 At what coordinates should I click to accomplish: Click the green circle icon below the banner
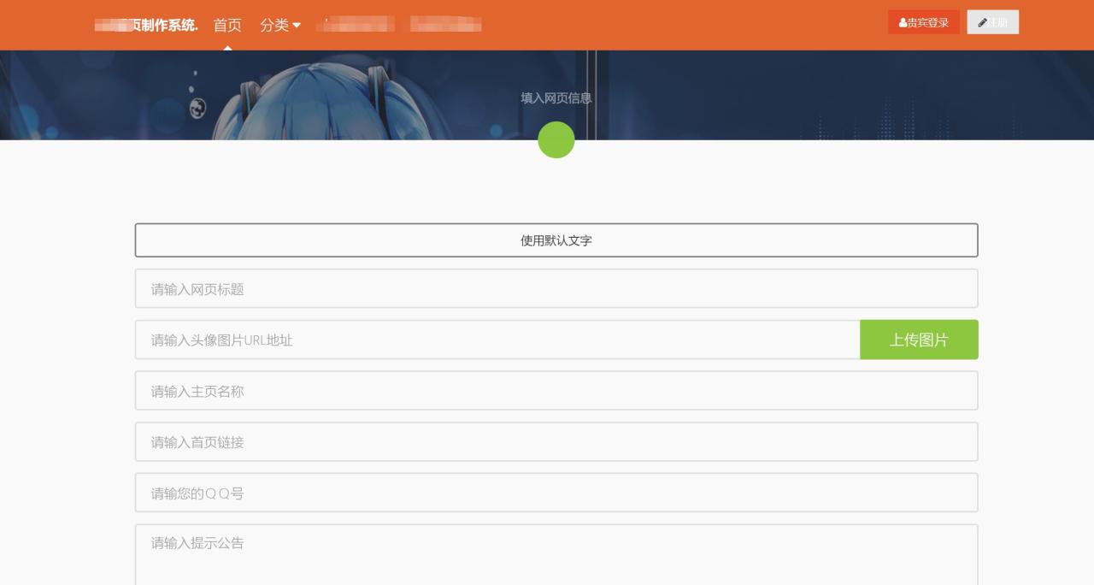tap(556, 139)
